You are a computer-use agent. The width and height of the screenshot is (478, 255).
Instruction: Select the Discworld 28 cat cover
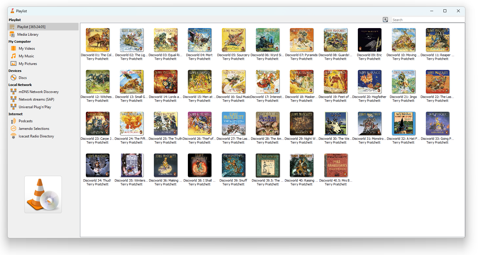click(268, 124)
